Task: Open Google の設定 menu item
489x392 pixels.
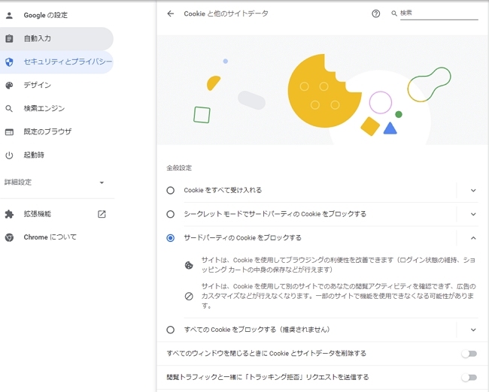Action: 56,15
